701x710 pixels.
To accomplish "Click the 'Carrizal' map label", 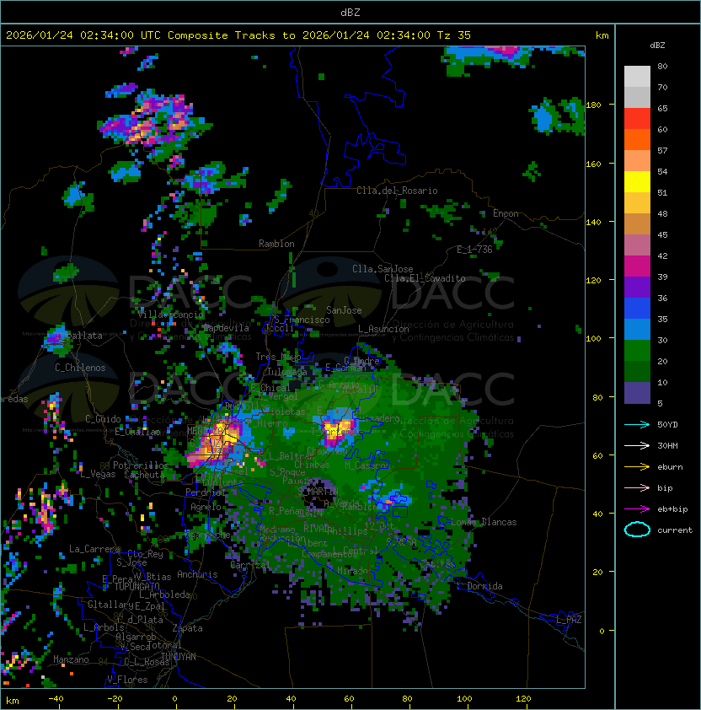I will (250, 565).
